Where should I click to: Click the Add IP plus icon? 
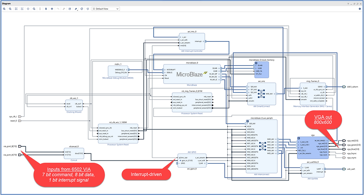pyautogui.click(x=52, y=9)
